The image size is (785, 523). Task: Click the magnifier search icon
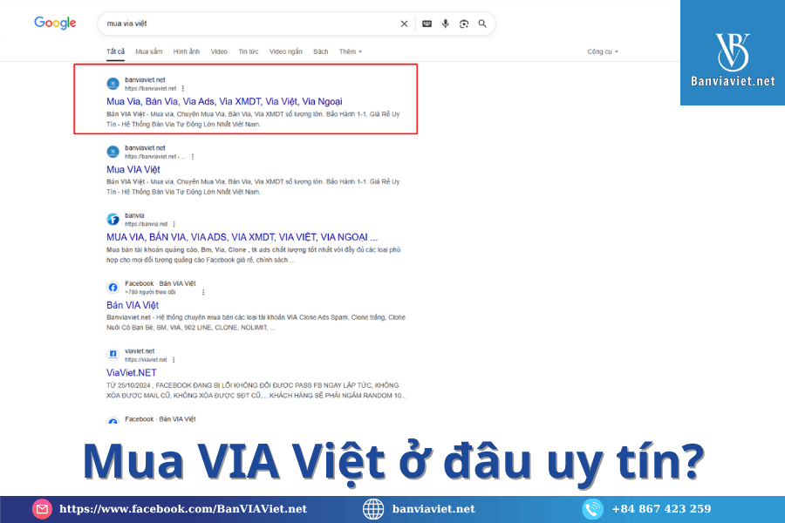(482, 24)
